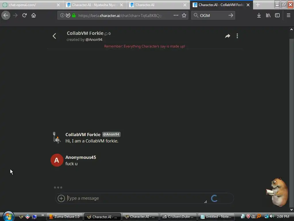Reload the current page
This screenshot has width=294, height=221.
tap(24, 16)
